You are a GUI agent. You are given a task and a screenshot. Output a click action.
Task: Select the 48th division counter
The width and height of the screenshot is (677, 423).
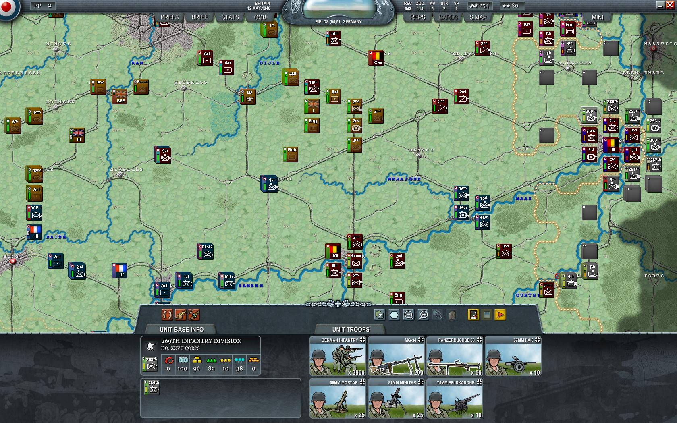[291, 78]
